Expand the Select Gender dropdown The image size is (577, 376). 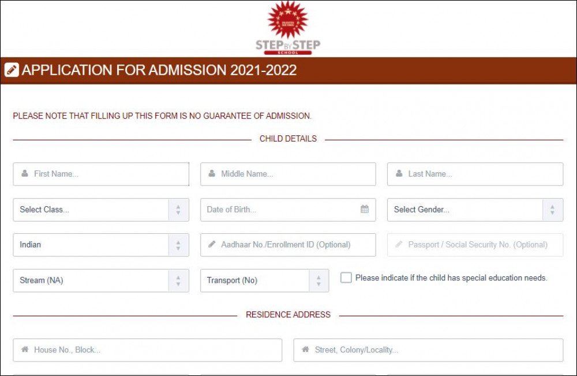[x=475, y=210]
